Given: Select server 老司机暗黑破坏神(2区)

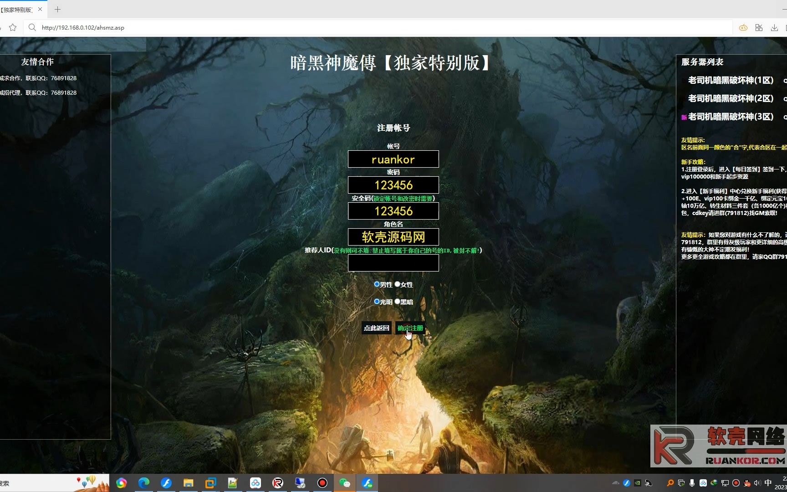Looking at the screenshot, I should point(731,98).
